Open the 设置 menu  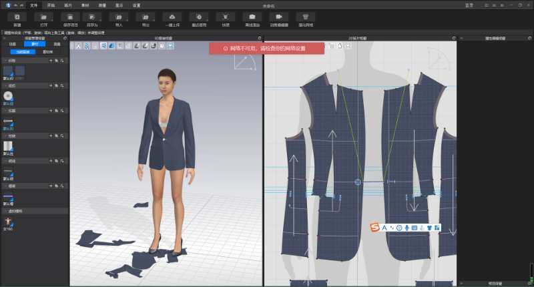click(x=136, y=5)
